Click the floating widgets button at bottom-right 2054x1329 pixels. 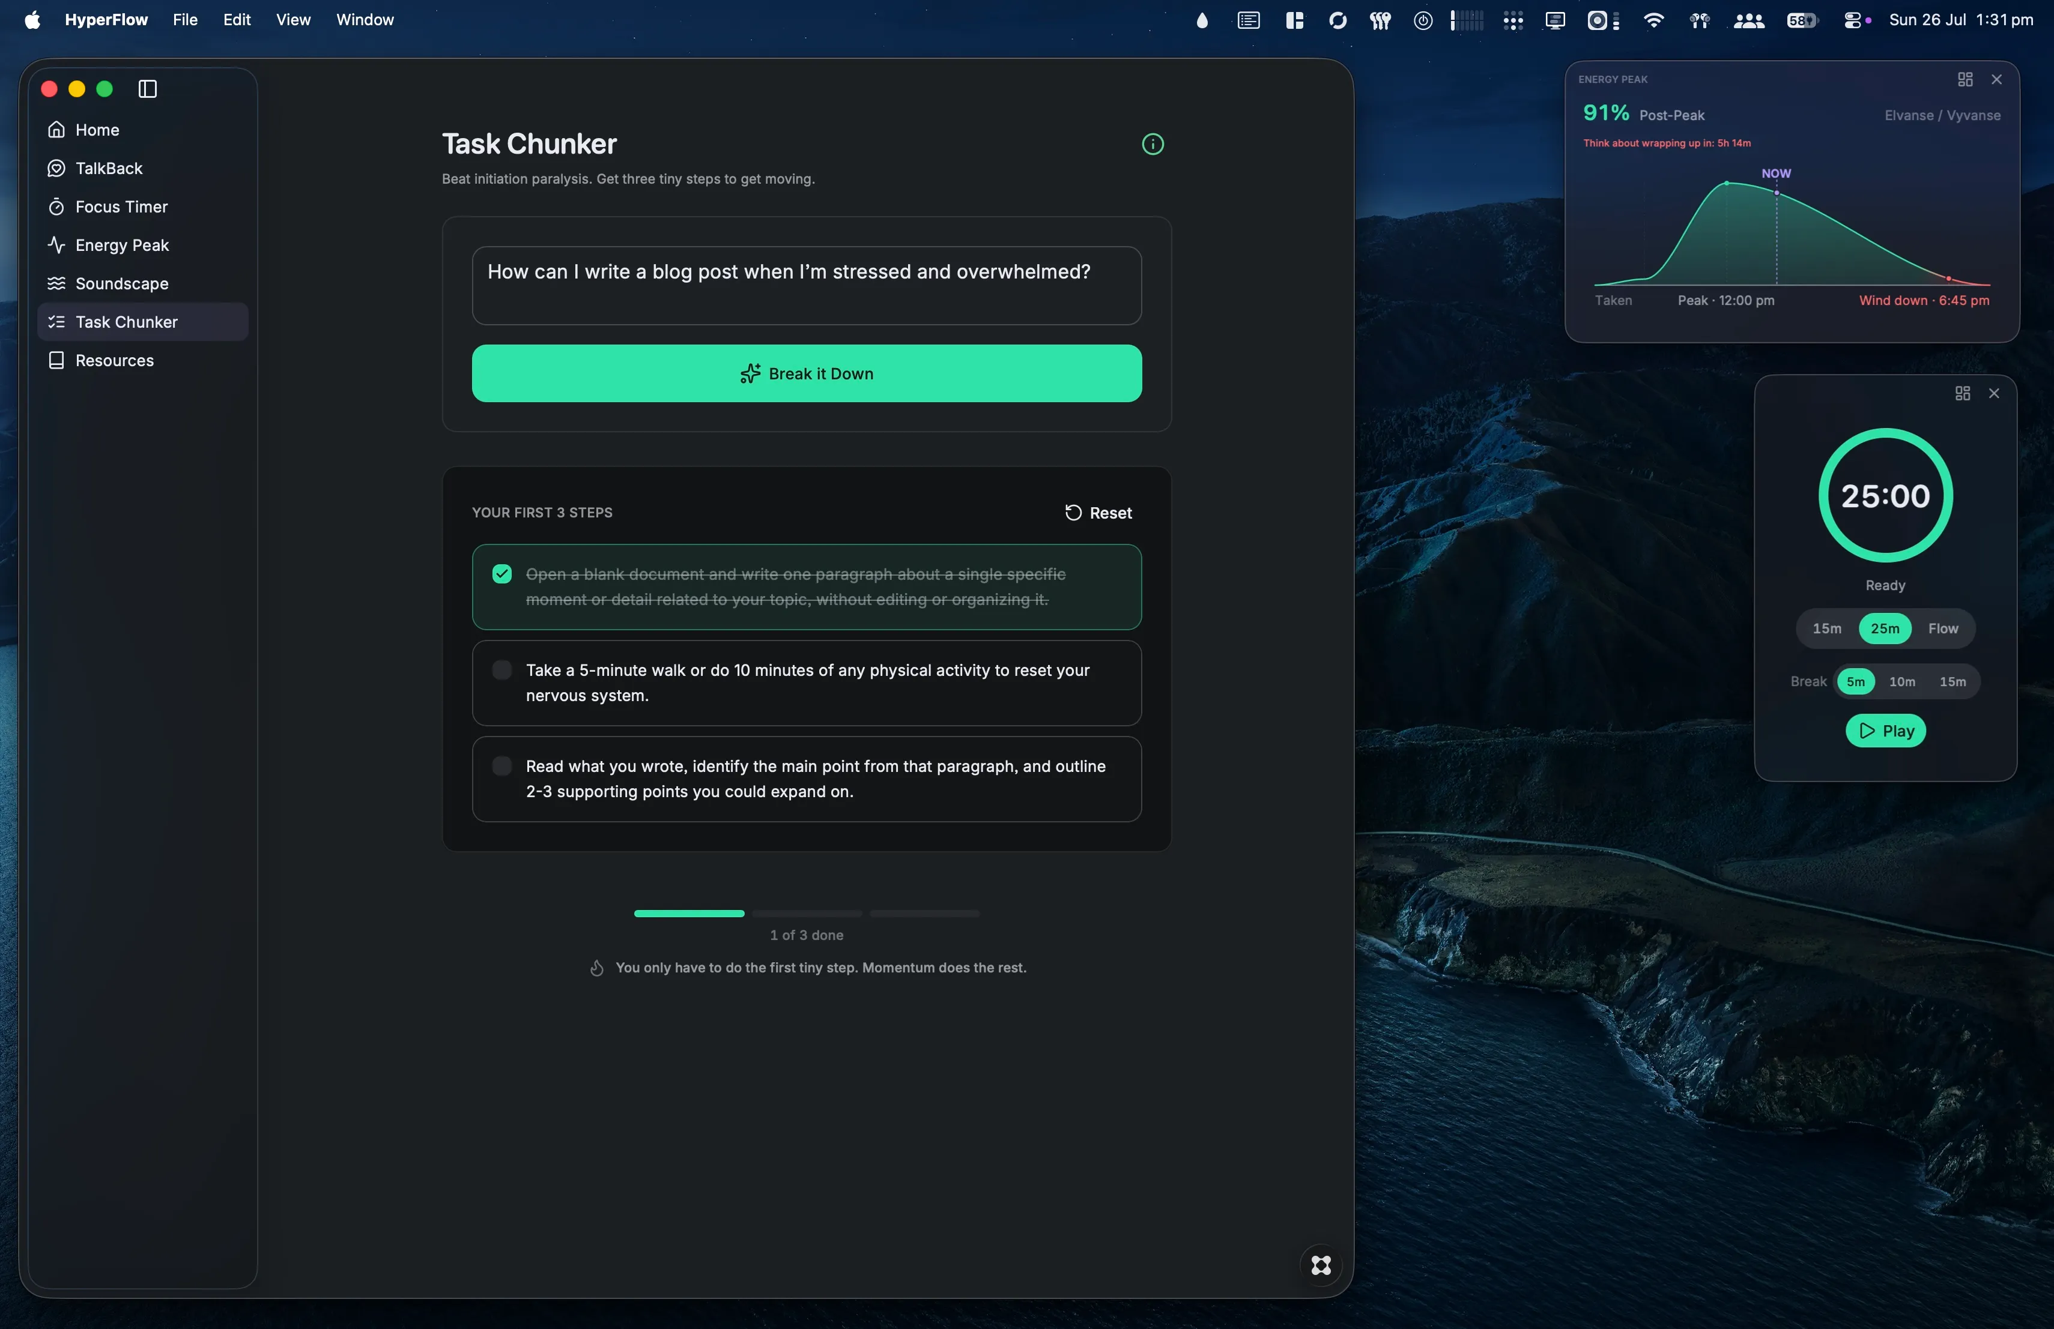[x=1321, y=1265]
